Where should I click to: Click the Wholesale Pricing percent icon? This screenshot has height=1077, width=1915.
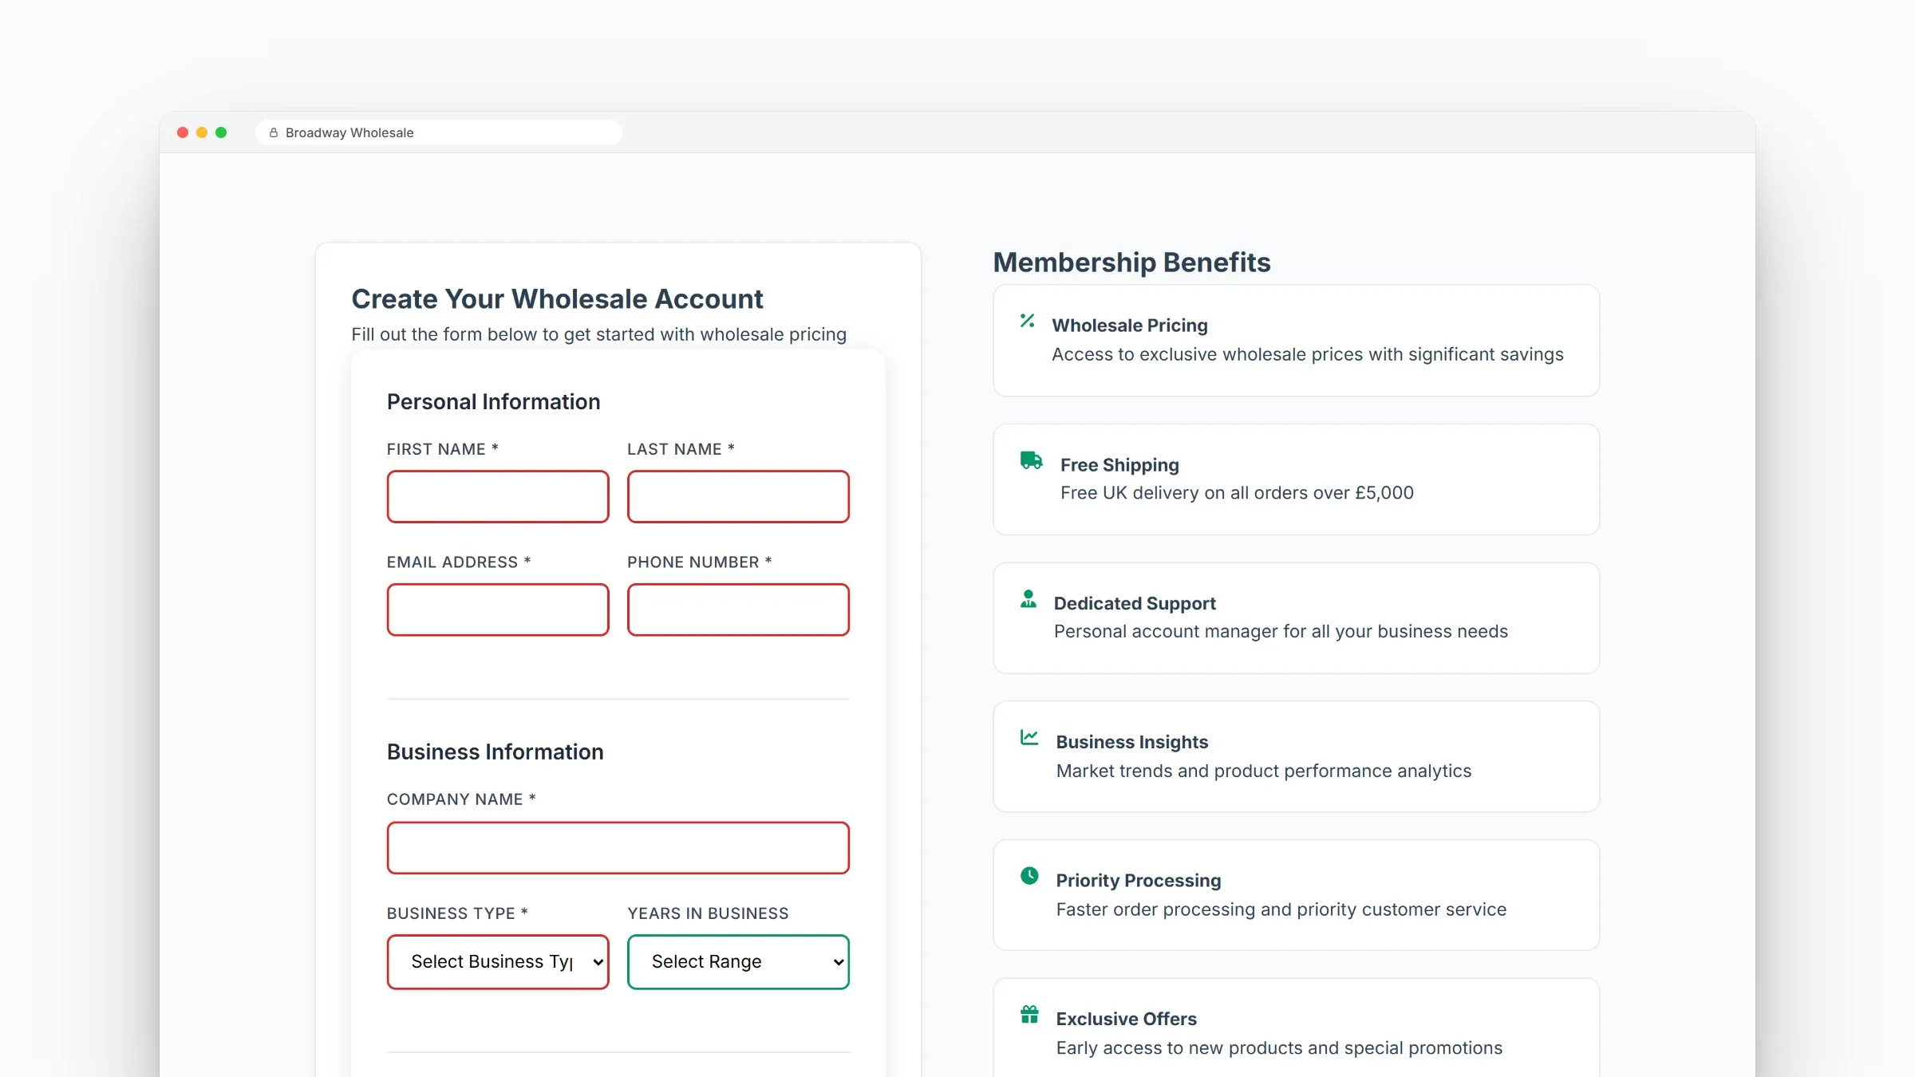tap(1028, 321)
